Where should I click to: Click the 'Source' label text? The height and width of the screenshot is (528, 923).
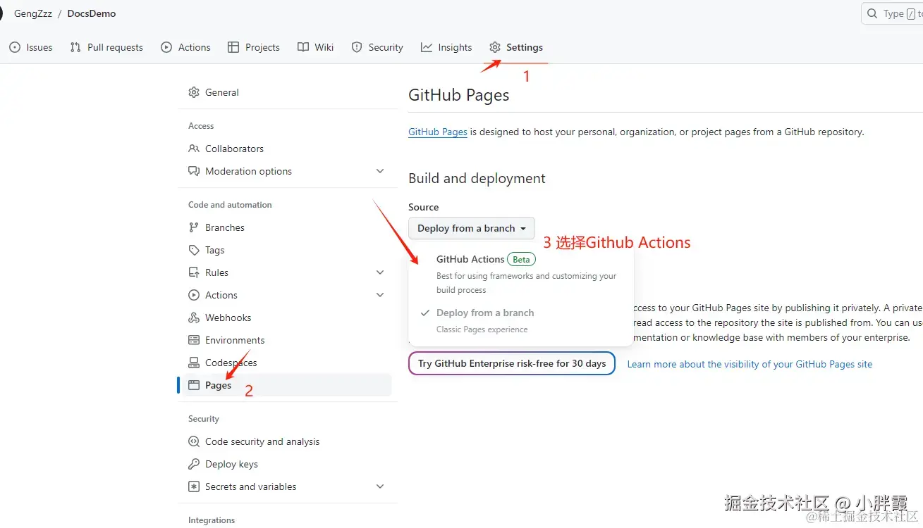tap(423, 207)
